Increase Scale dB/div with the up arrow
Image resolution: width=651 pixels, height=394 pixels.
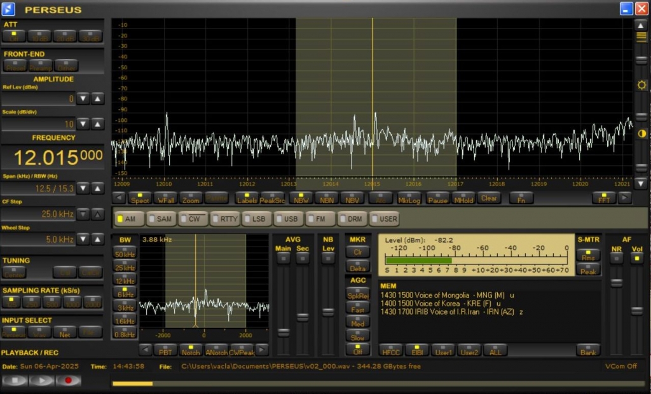click(97, 124)
